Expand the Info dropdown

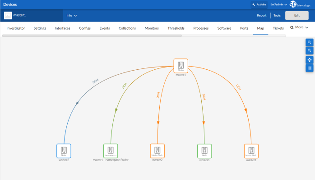coord(71,15)
